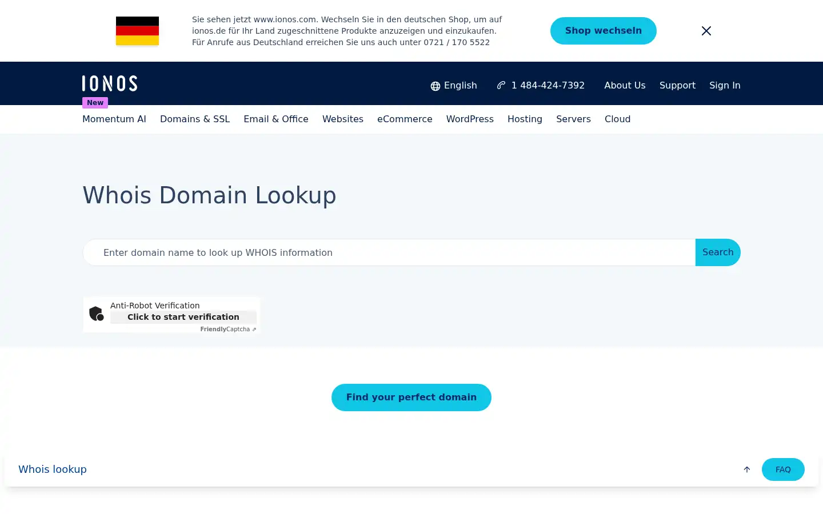Click the Whois Domain Lookup heading

pyautogui.click(x=210, y=195)
